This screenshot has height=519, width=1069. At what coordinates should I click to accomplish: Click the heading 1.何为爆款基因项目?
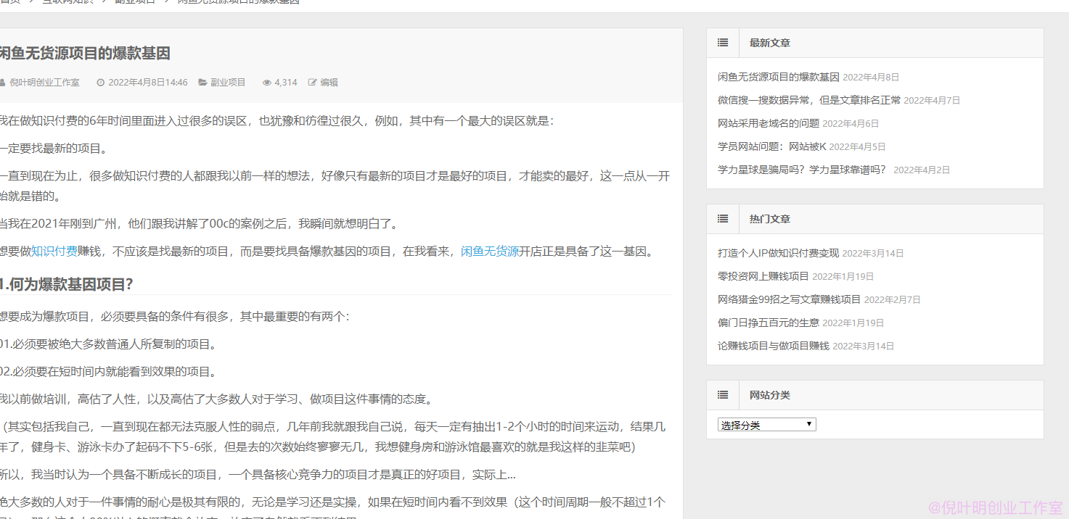66,284
